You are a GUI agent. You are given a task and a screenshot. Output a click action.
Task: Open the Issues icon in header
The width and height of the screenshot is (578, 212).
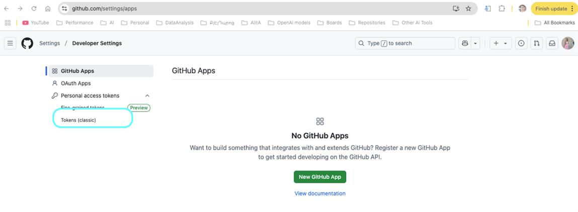[521, 43]
